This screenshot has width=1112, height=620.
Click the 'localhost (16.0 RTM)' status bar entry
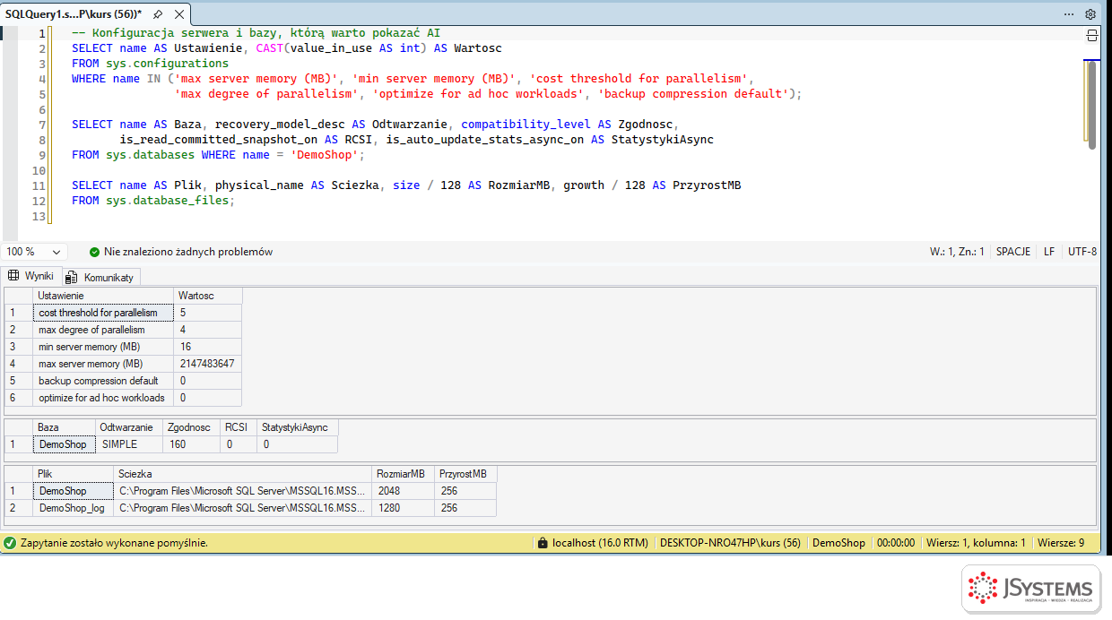click(600, 543)
